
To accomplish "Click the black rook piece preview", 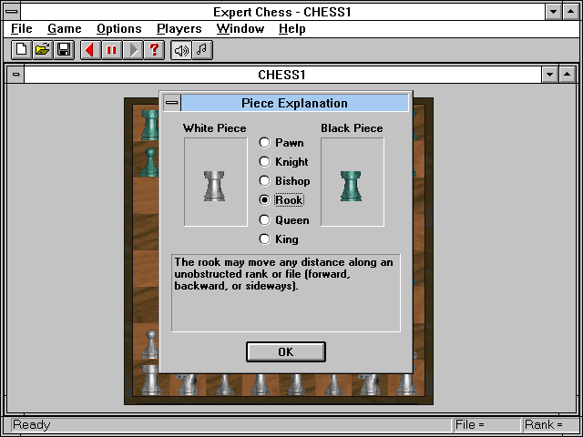I will click(352, 183).
